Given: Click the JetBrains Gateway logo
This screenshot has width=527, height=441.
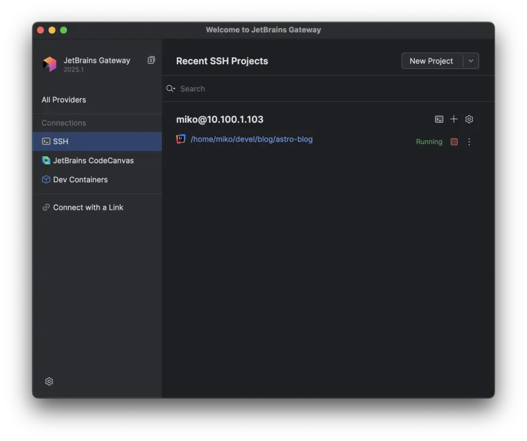Looking at the screenshot, I should (x=50, y=64).
